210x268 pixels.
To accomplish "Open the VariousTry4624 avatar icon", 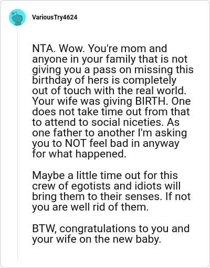I will (17, 17).
